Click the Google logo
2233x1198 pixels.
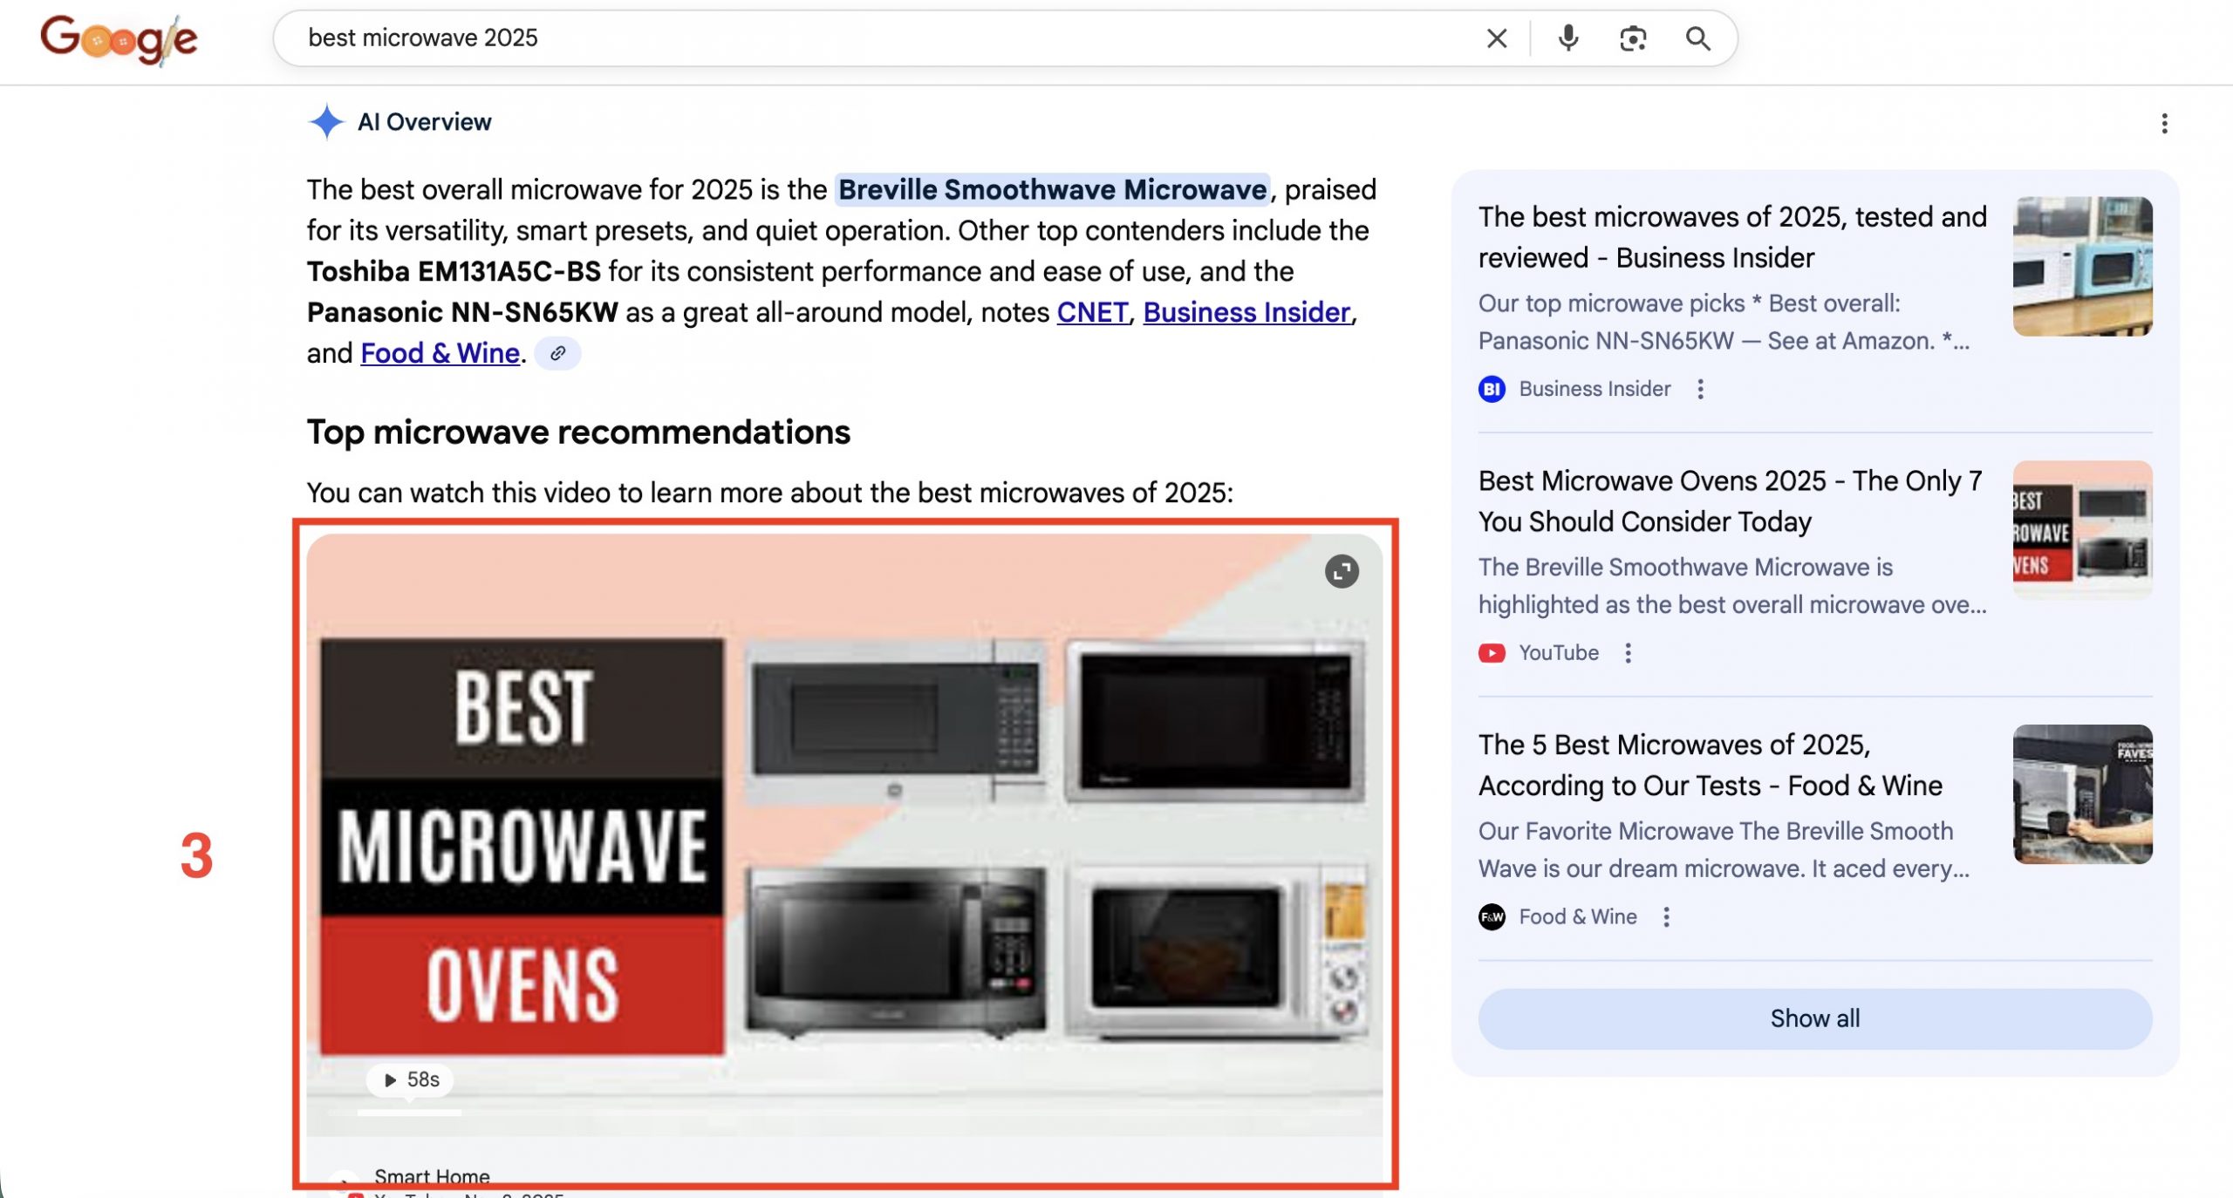point(120,39)
